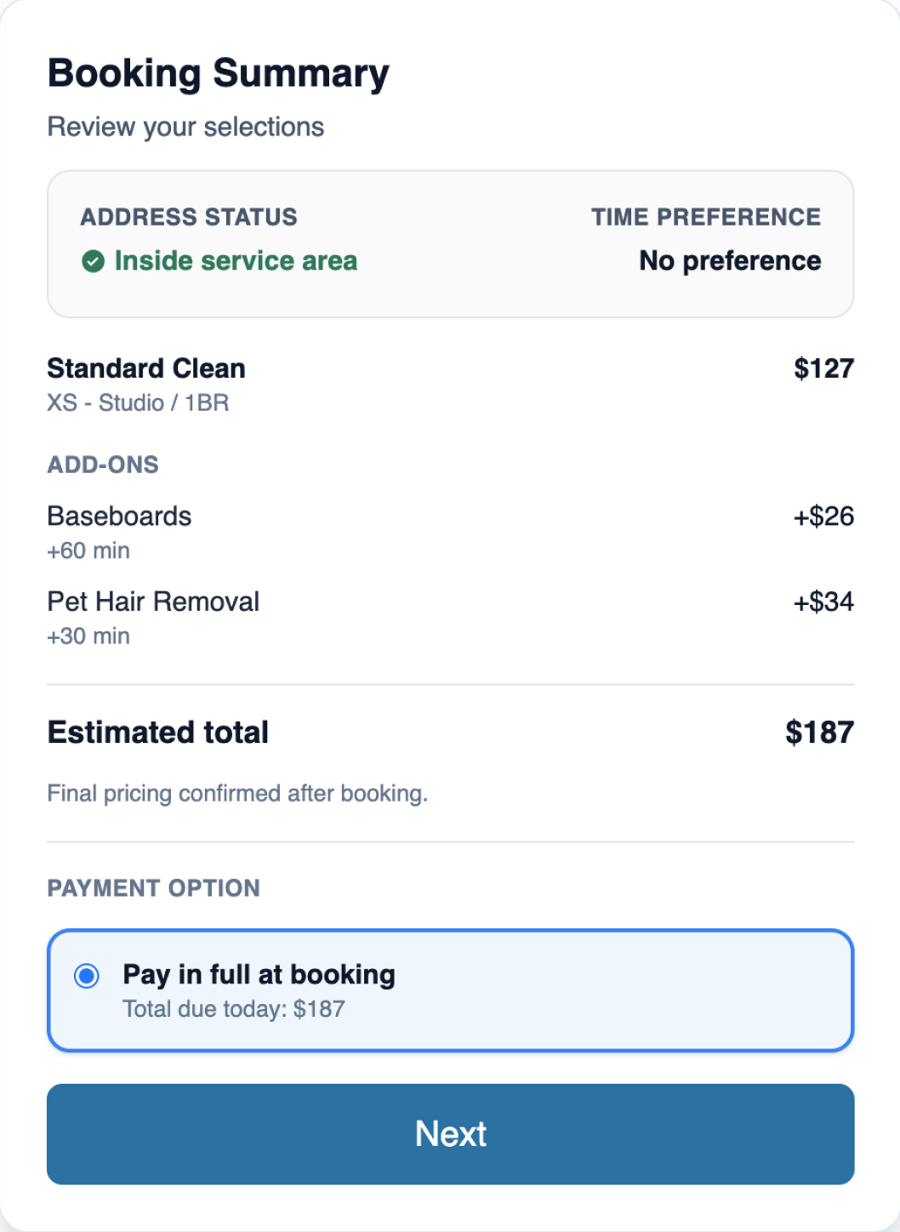Select the No preference time value
Image resolution: width=900 pixels, height=1232 pixels.
click(x=730, y=261)
